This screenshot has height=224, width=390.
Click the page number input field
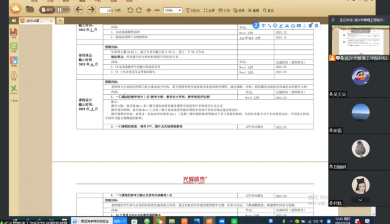(105, 10)
